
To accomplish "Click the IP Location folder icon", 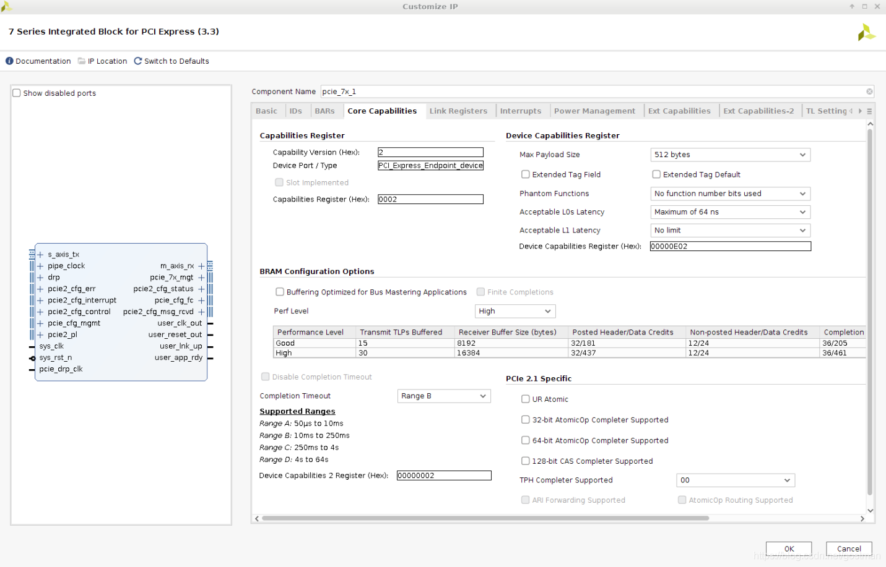I will (x=81, y=61).
